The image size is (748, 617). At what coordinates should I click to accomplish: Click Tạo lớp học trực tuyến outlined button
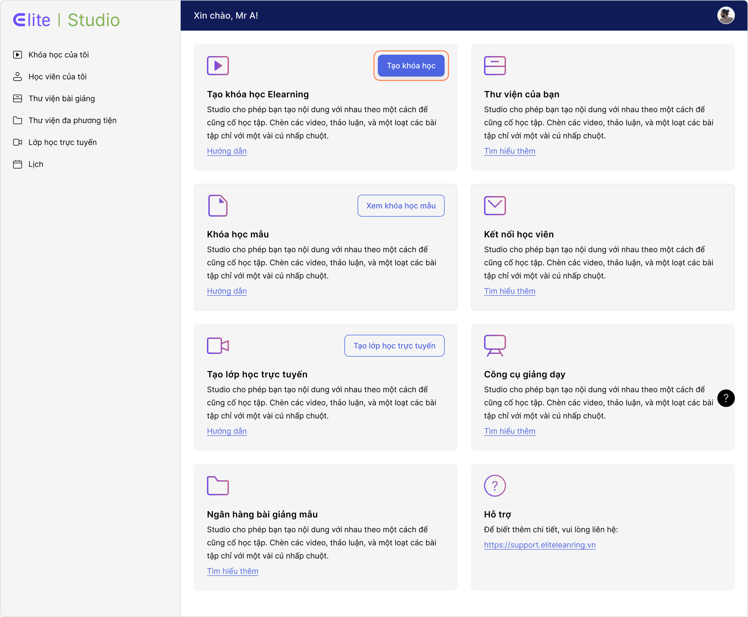coord(394,345)
